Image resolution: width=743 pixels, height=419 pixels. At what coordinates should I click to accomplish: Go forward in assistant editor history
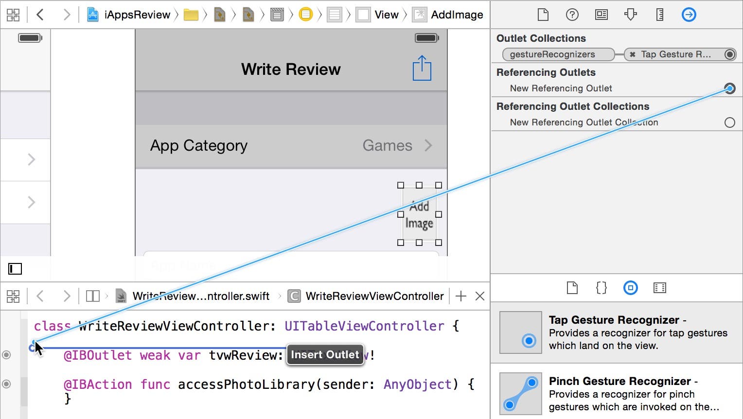67,296
